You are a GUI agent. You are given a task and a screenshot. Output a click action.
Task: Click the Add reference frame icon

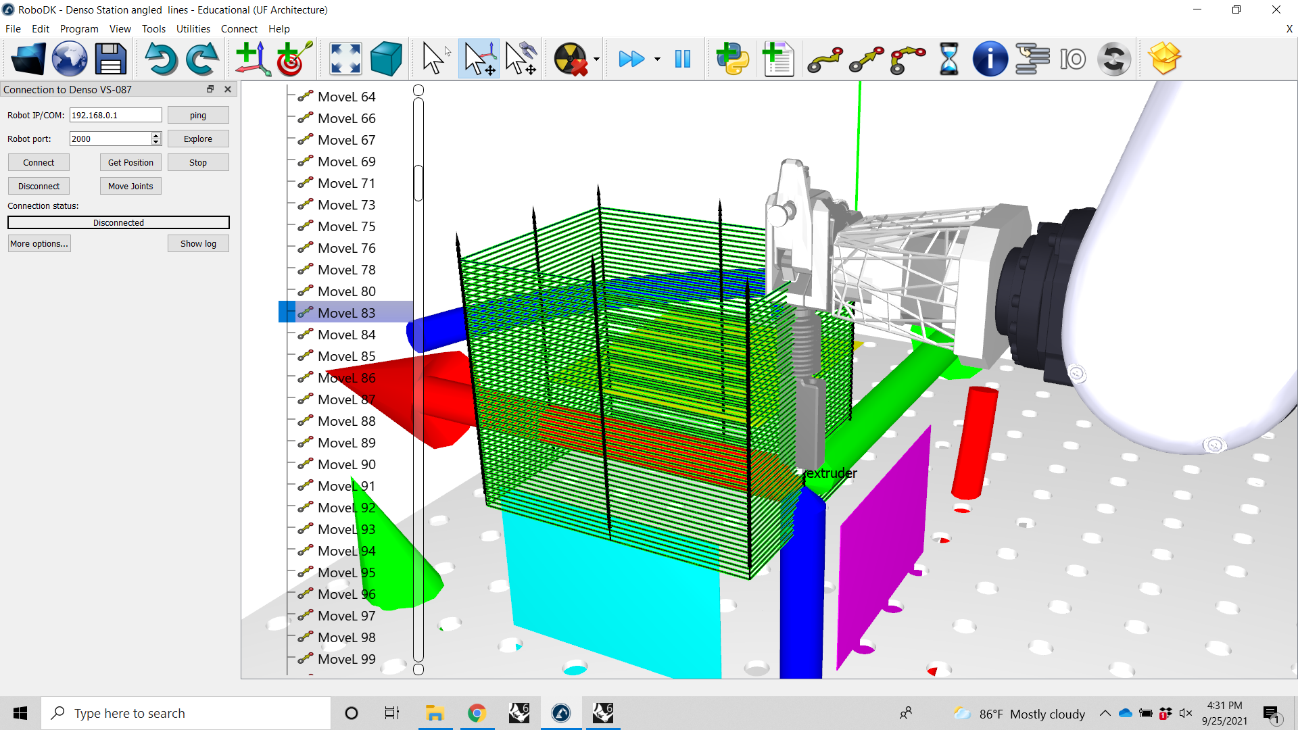(253, 59)
